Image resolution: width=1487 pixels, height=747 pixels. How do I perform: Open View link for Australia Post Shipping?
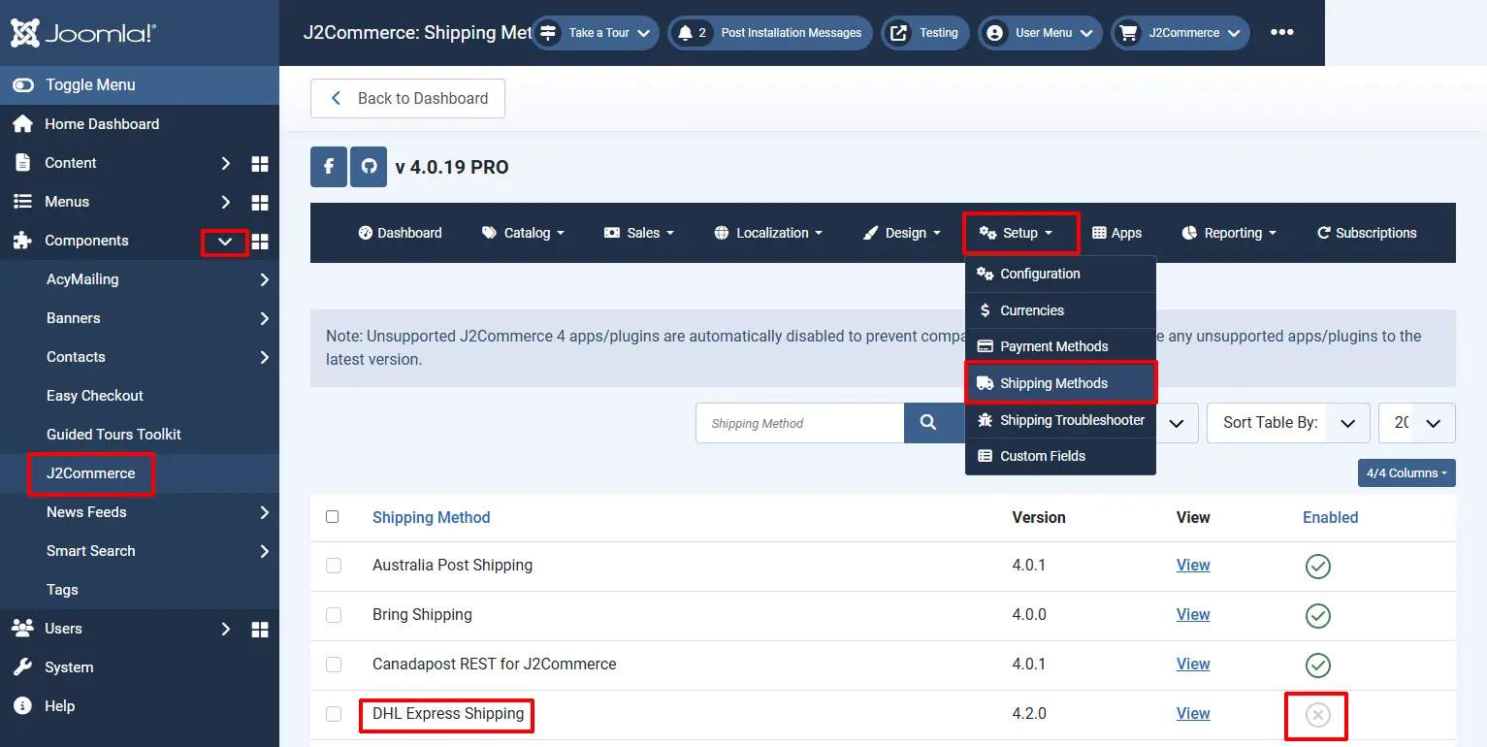(1193, 566)
